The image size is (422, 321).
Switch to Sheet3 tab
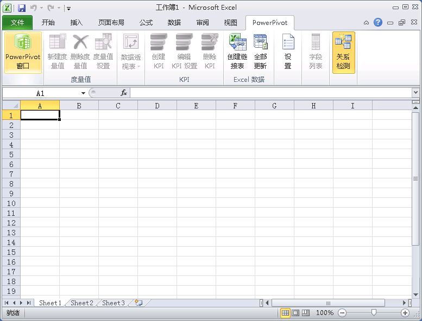(x=114, y=303)
